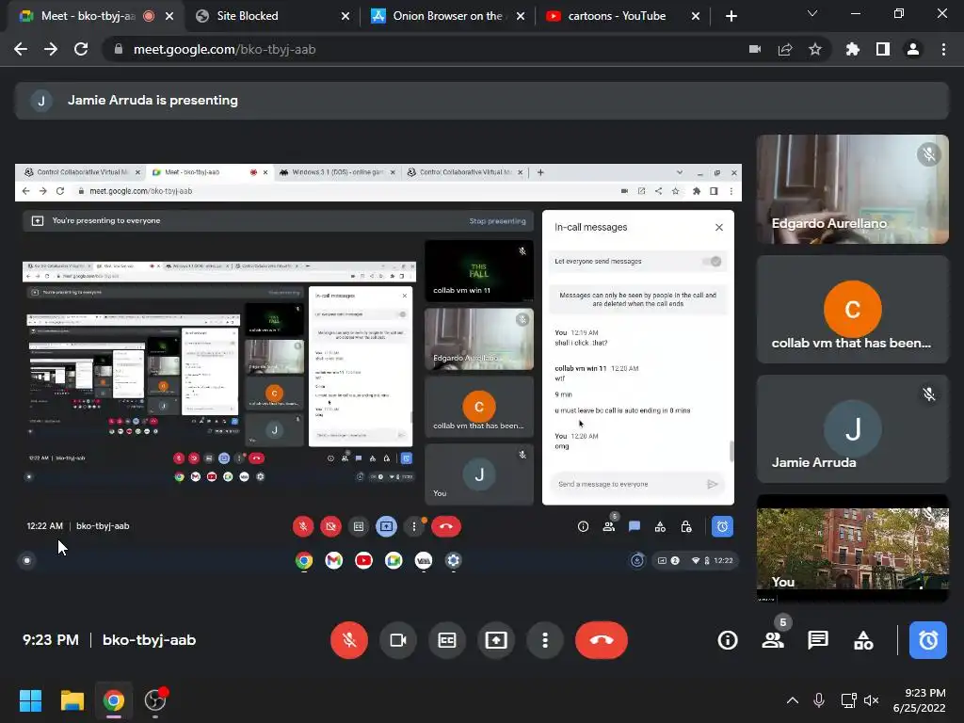Open Activities shapes icon
Viewport: 964px width, 723px height.
click(863, 640)
